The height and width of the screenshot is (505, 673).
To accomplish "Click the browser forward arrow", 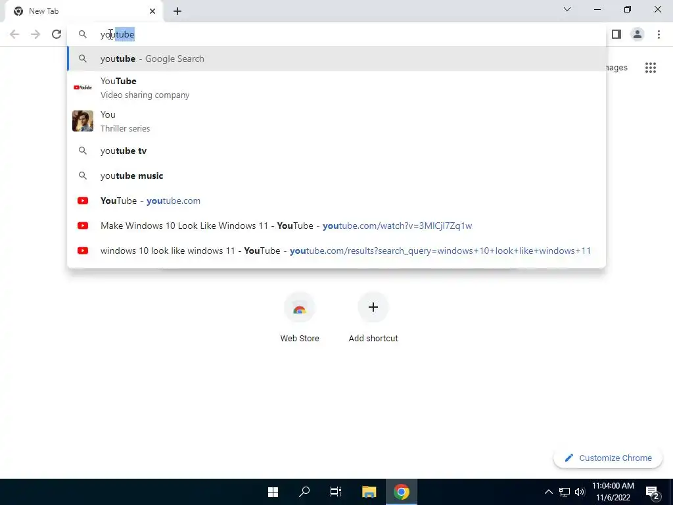I will [x=35, y=34].
